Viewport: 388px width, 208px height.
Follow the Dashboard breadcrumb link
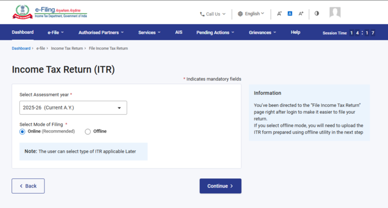click(21, 49)
